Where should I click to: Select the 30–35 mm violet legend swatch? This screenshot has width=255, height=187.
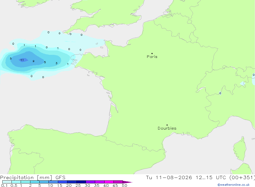(91, 182)
